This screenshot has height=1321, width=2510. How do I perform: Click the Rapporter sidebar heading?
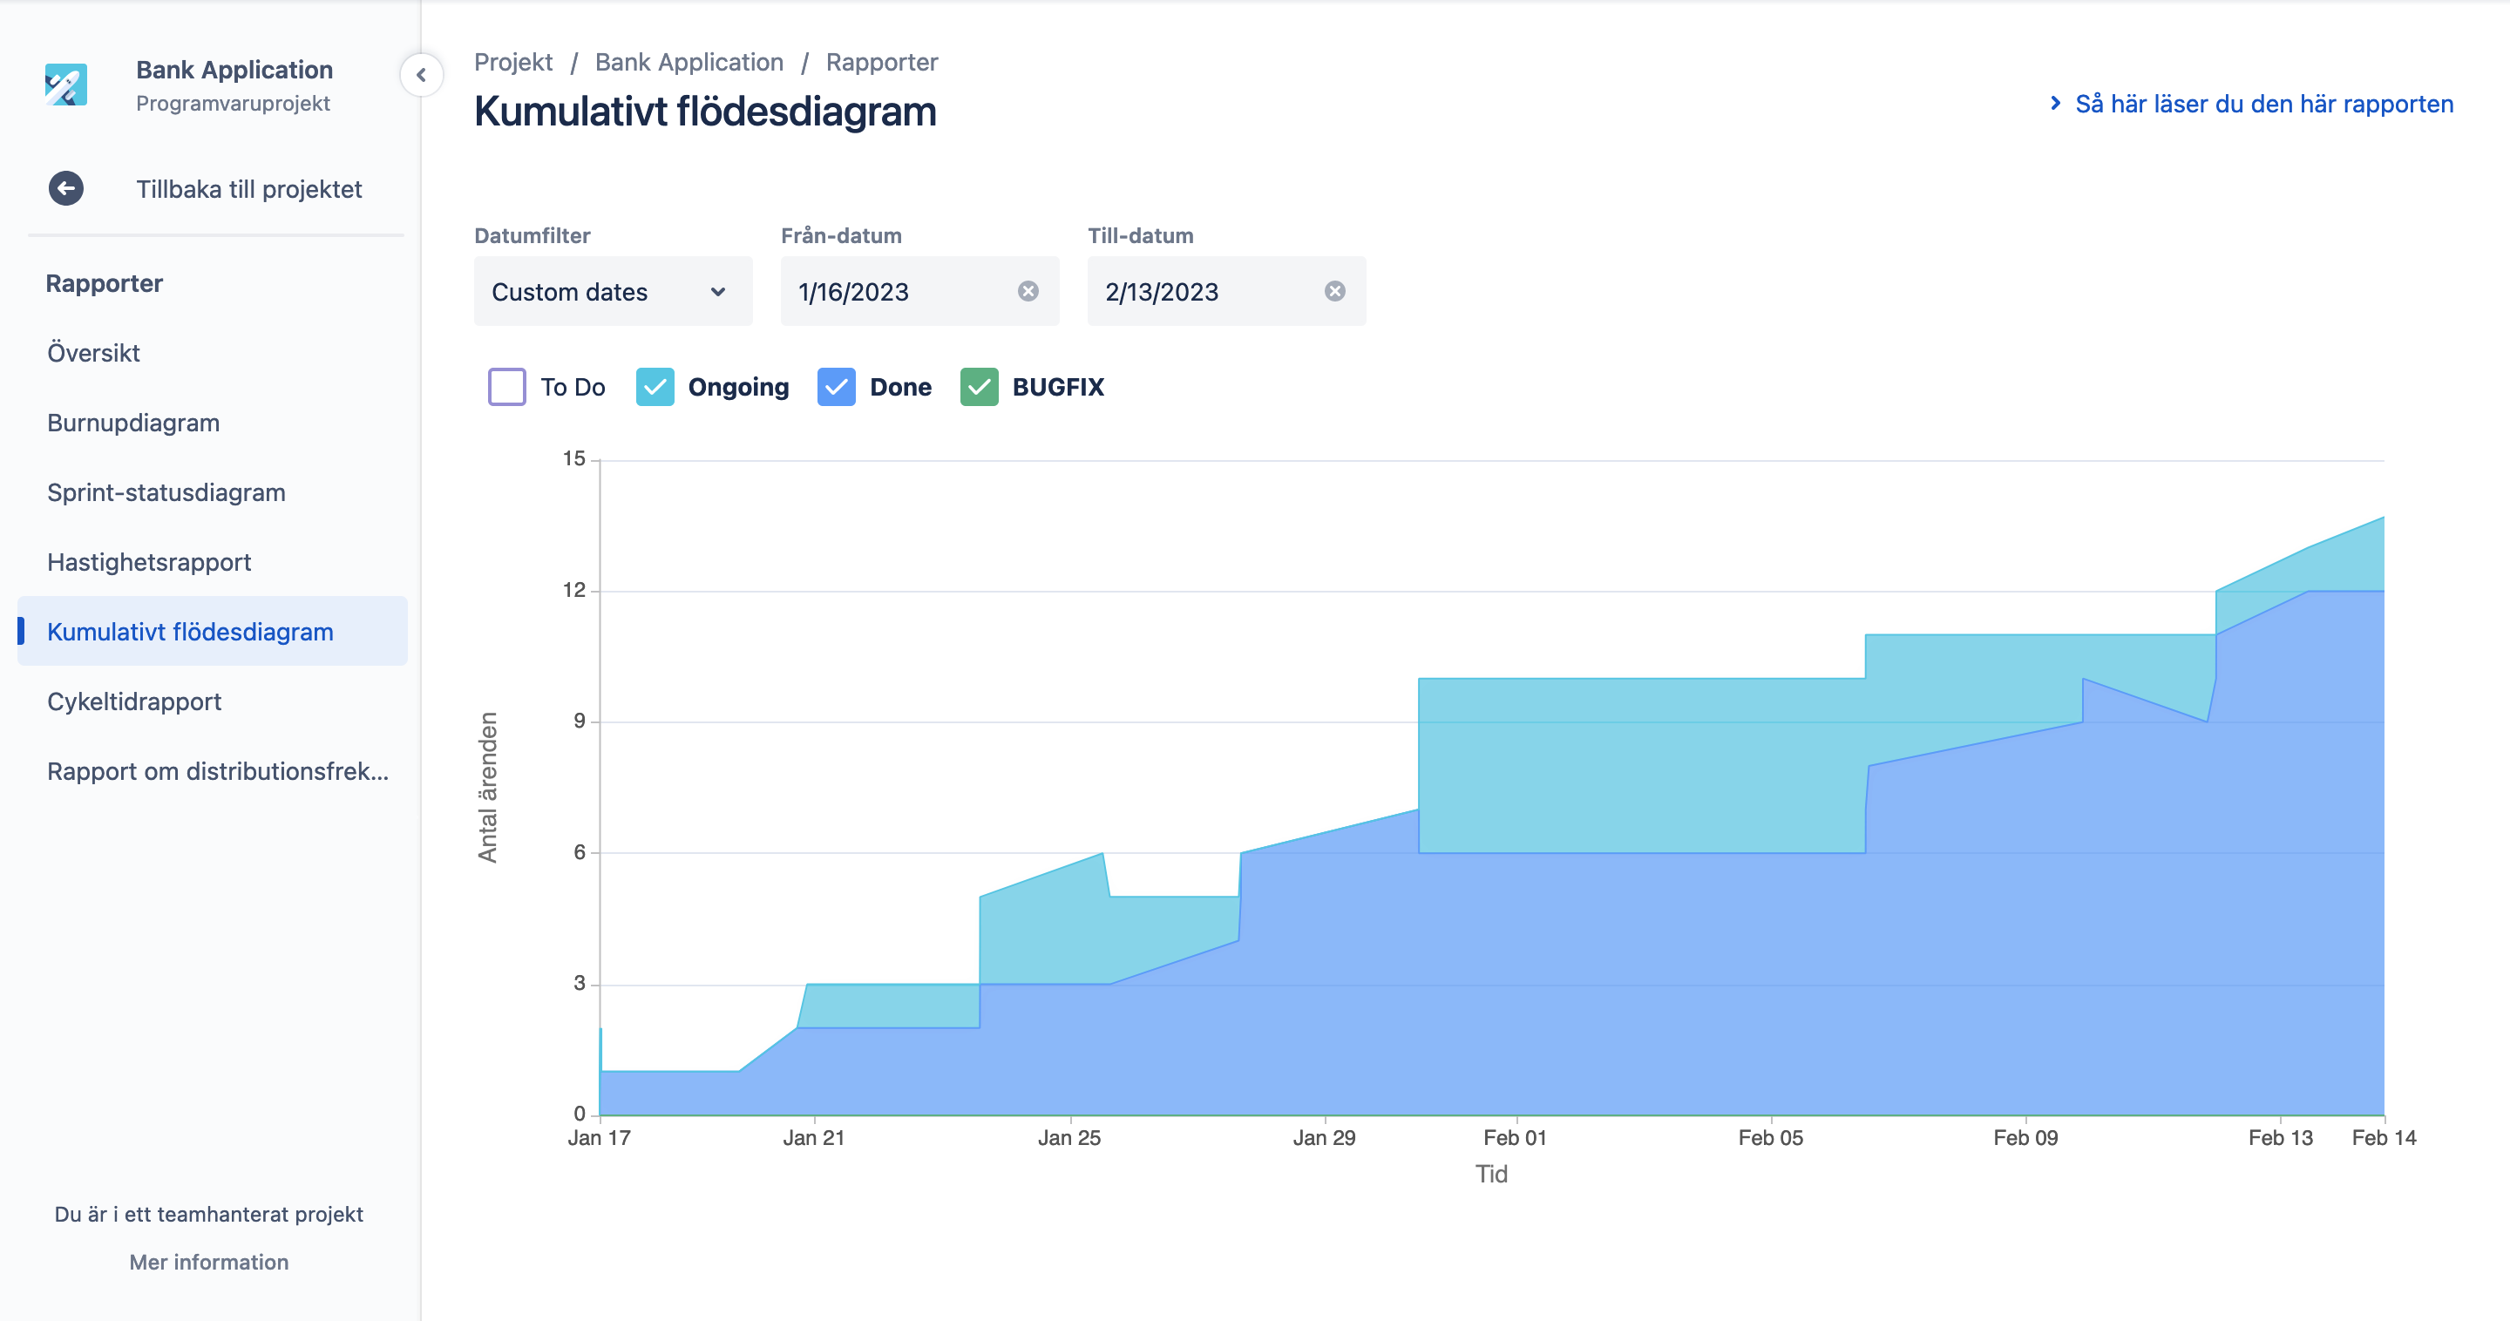[105, 283]
